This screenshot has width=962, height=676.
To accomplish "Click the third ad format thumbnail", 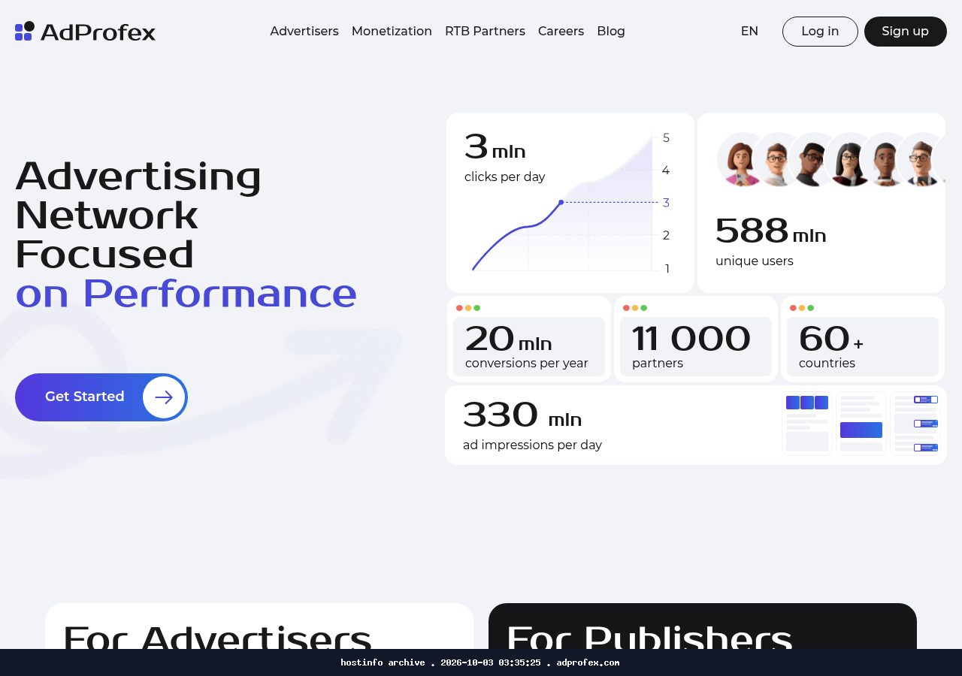I will tap(915, 424).
